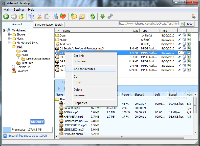Choose Add to favorites from context menu

[x=84, y=69]
